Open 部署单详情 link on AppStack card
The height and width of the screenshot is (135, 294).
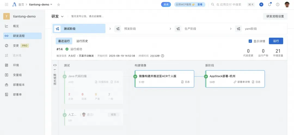pos(242,82)
